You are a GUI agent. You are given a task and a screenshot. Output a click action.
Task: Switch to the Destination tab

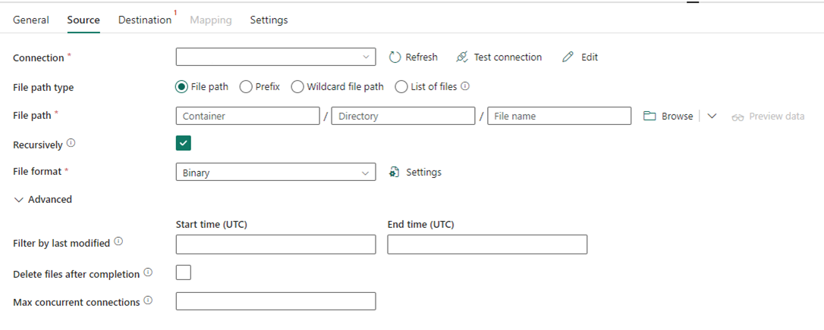(145, 20)
